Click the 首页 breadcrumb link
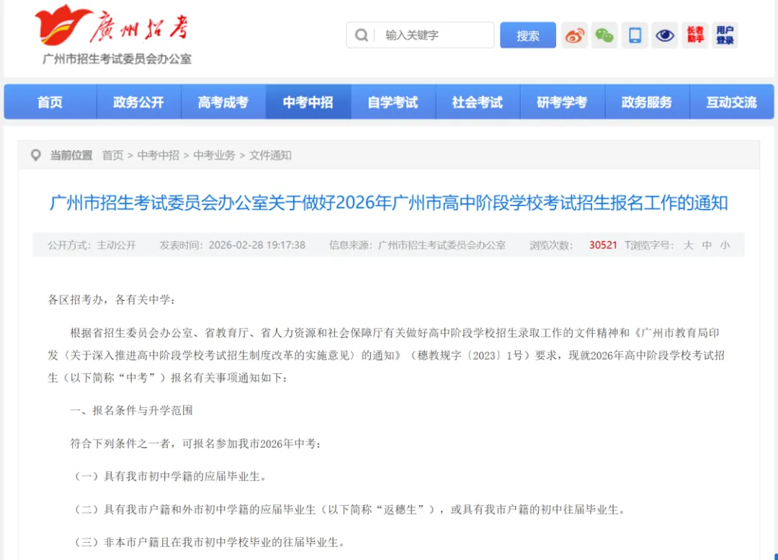Image resolution: width=778 pixels, height=560 pixels. click(x=112, y=155)
